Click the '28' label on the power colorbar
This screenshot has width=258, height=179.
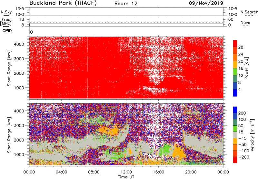click(x=241, y=47)
